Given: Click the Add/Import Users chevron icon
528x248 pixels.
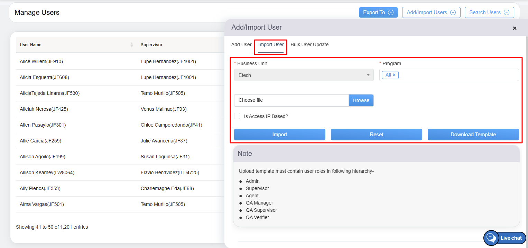Looking at the screenshot, I should (453, 12).
